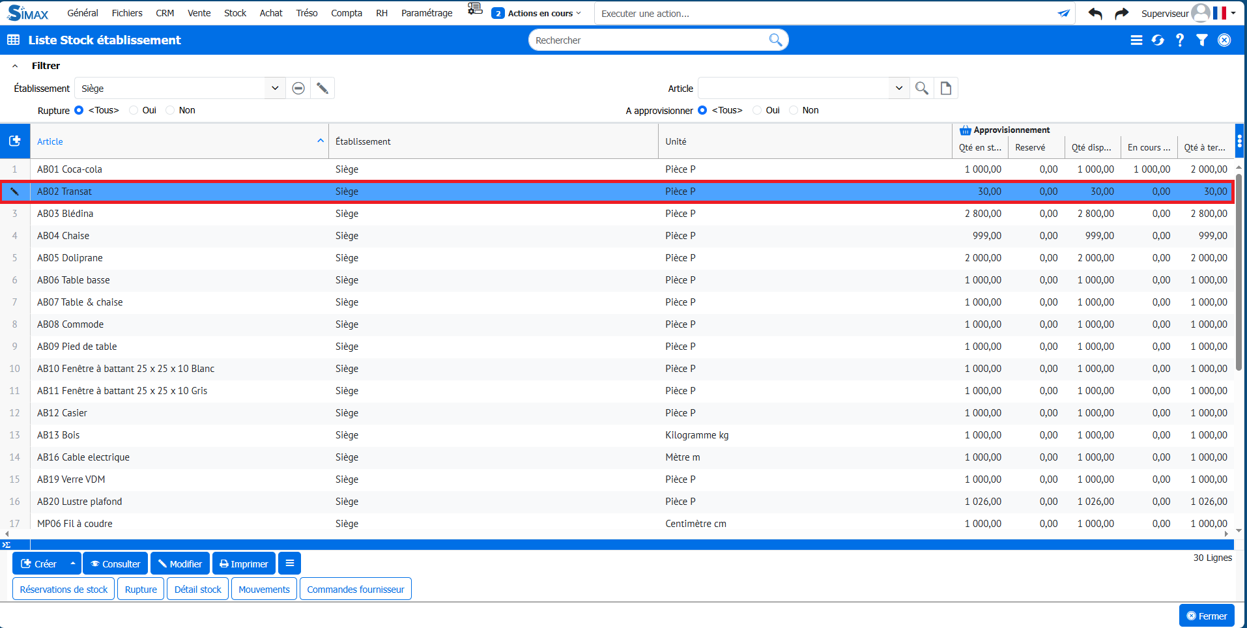Expand the Établissement dropdown arrow
The image size is (1247, 628).
(x=275, y=89)
